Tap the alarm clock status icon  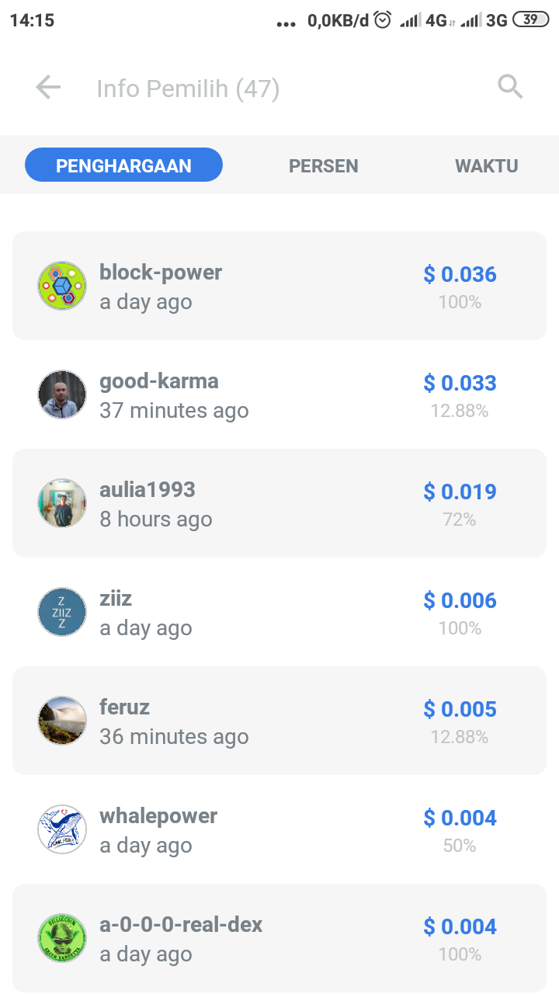tap(383, 20)
